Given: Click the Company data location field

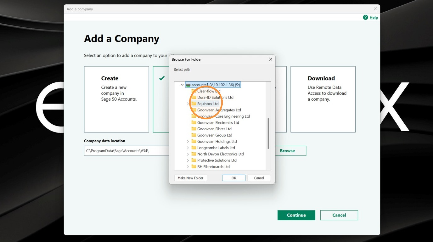Looking at the screenshot, I should [127, 151].
